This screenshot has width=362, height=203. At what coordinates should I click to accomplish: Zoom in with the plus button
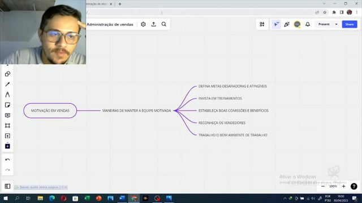(x=343, y=186)
